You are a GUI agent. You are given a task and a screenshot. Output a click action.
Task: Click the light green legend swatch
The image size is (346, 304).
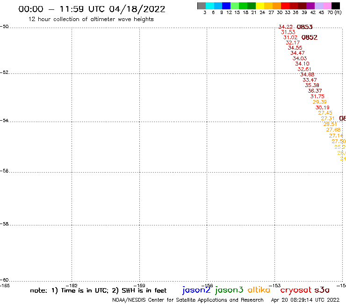(x=235, y=6)
